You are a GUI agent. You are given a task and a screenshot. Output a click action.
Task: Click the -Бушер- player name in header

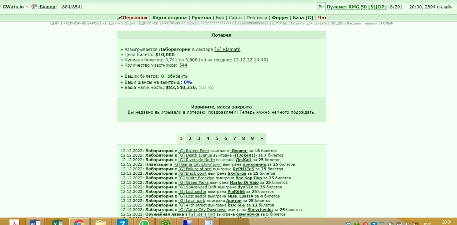[x=47, y=7]
